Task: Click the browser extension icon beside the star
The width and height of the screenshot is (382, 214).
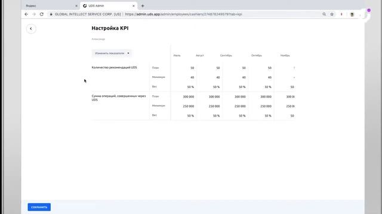Action: click(x=341, y=14)
